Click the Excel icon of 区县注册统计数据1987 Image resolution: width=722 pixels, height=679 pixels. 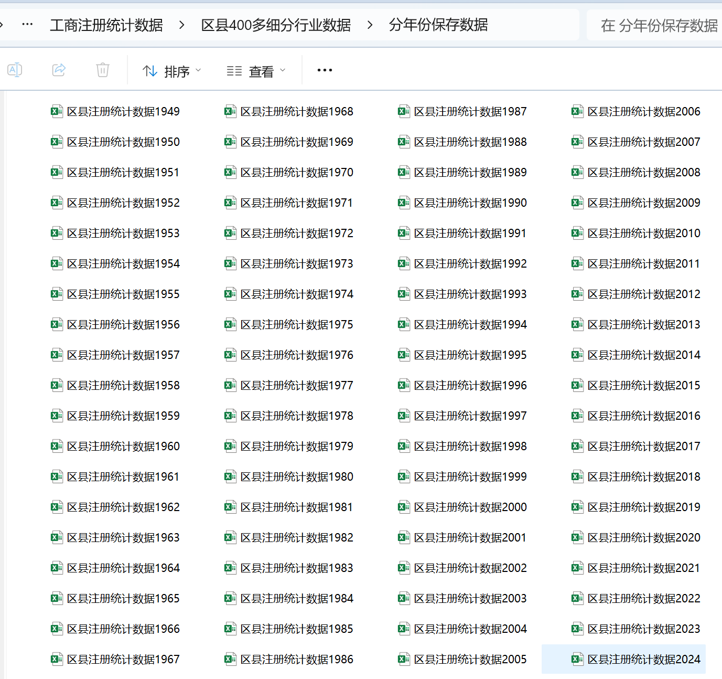coord(404,111)
